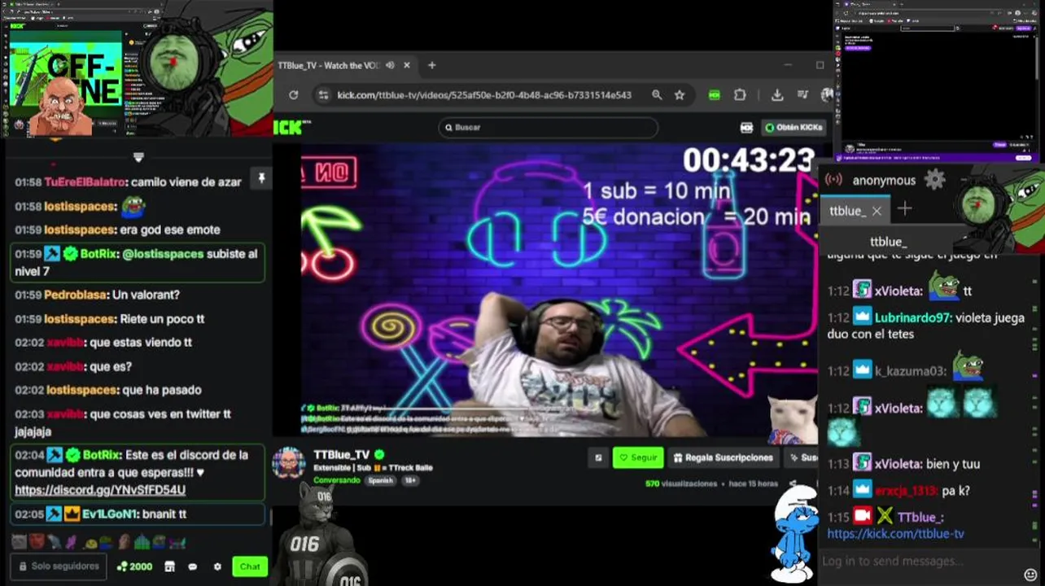Click username TuEreElBalatro in chat

tap(85, 182)
